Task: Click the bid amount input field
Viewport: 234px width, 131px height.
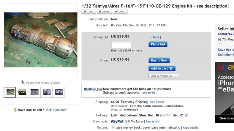Action: click(x=121, y=45)
